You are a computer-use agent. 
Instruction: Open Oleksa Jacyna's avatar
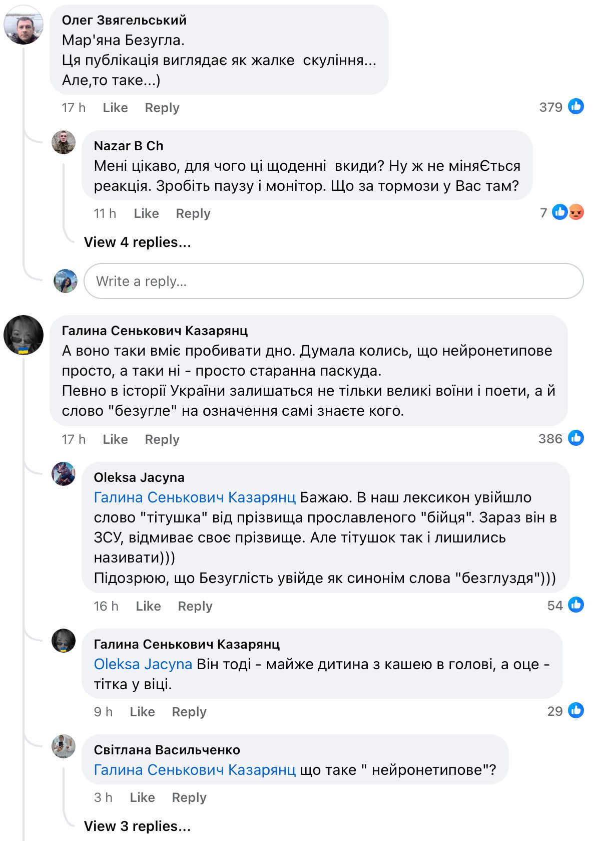[64, 474]
